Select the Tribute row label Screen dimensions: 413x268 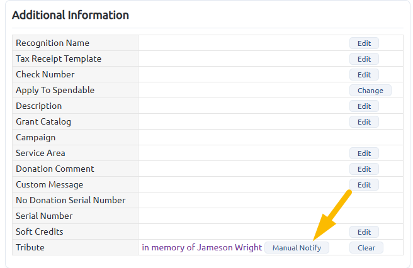30,247
